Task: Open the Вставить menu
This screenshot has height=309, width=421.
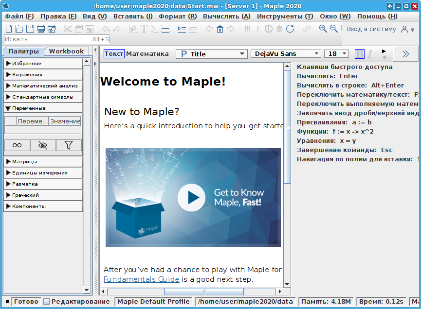Action: tap(133, 17)
